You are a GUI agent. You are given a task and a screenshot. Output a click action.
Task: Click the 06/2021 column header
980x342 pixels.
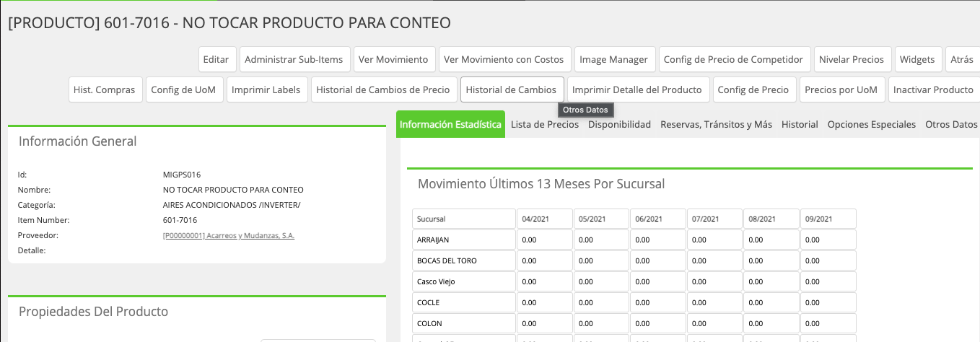pos(658,219)
